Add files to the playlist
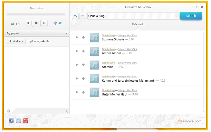Screen dimensions: 211x132 16,41
